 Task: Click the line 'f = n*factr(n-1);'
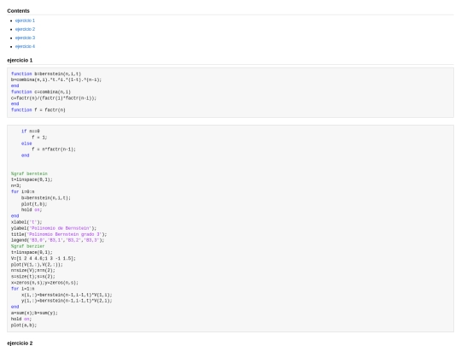click(x=54, y=150)
